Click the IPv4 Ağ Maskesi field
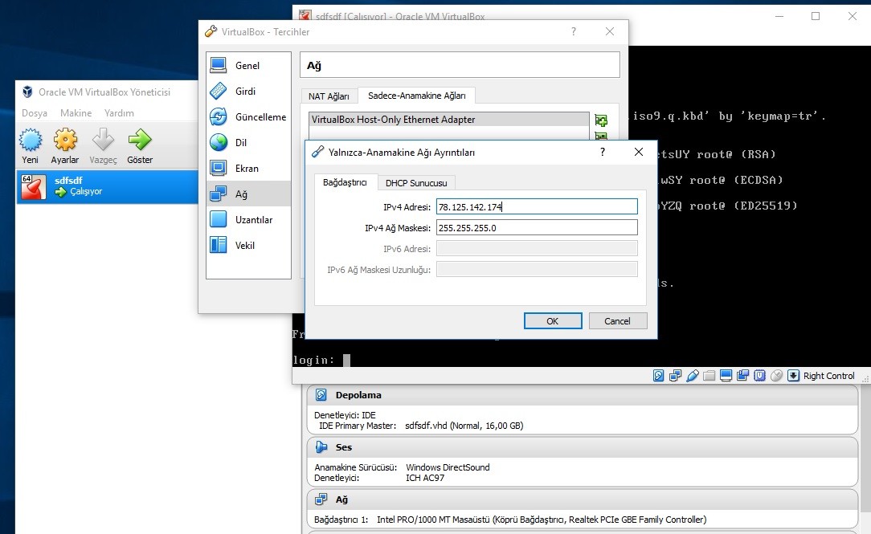871x534 pixels. pyautogui.click(x=536, y=228)
